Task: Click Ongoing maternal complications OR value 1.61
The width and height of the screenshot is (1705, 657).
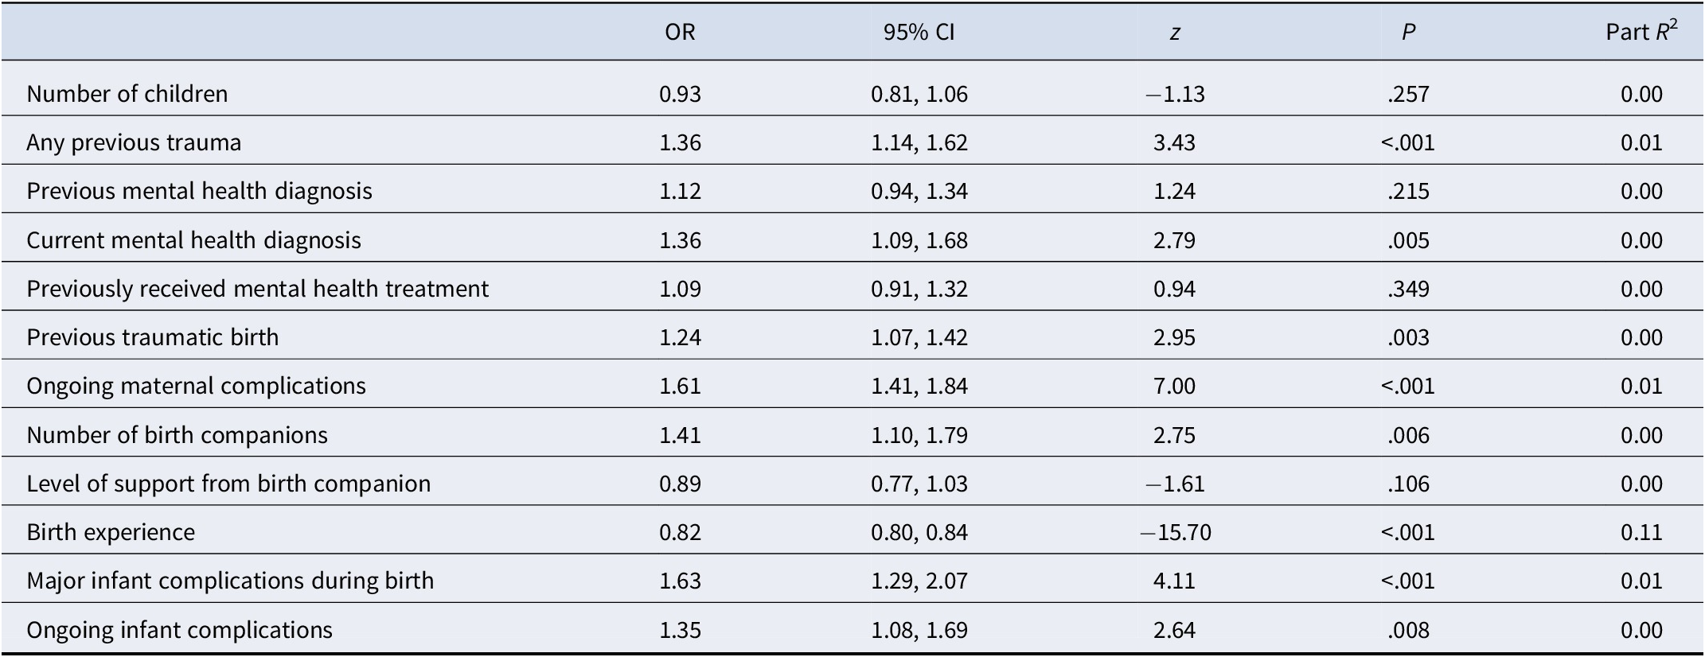Action: [x=680, y=386]
